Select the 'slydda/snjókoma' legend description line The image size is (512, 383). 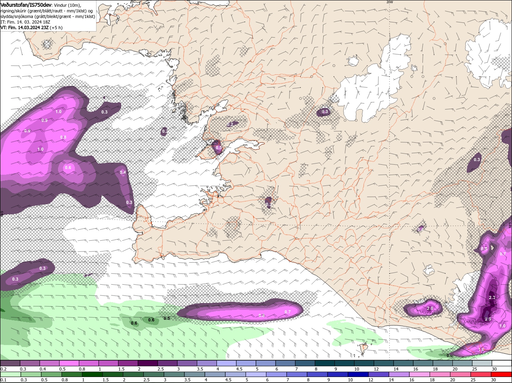(x=48, y=16)
